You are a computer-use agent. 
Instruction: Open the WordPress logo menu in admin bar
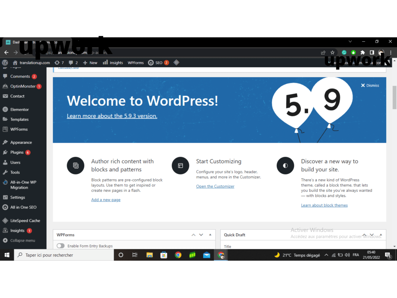pos(5,63)
